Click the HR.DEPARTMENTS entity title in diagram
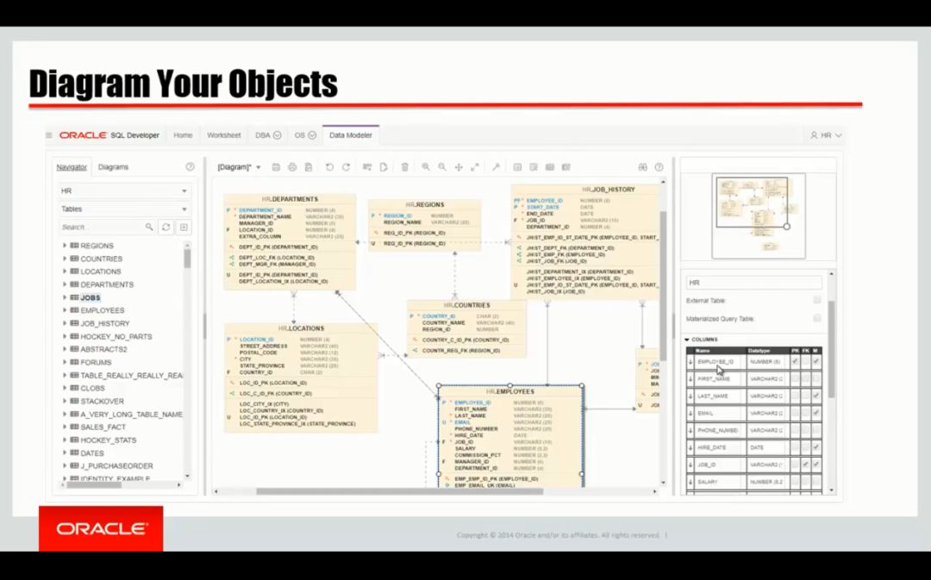The image size is (931, 580). point(290,199)
